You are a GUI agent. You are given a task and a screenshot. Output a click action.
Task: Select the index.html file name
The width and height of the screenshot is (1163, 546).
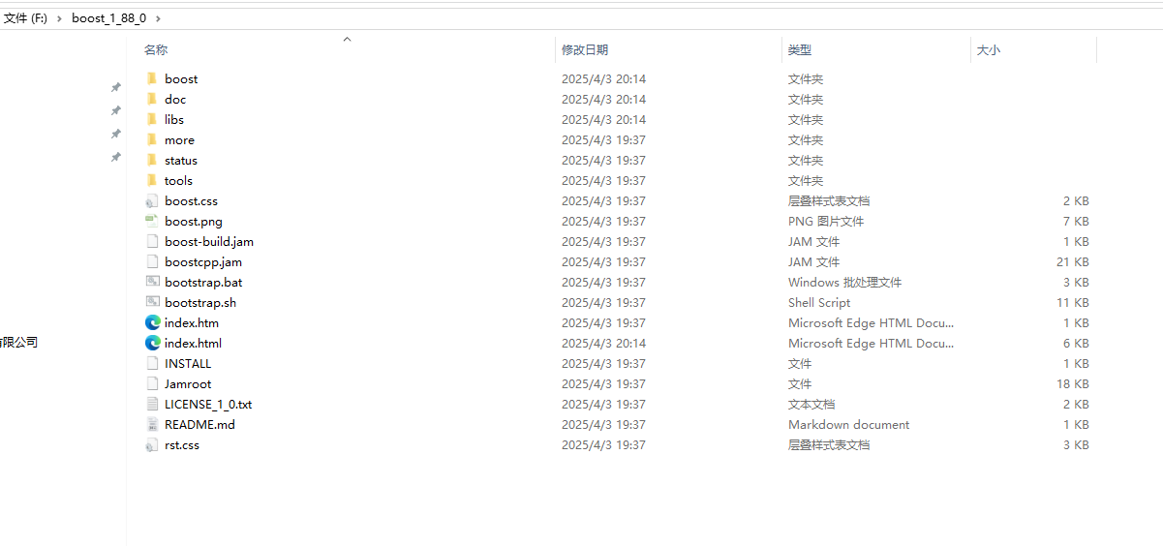click(193, 344)
